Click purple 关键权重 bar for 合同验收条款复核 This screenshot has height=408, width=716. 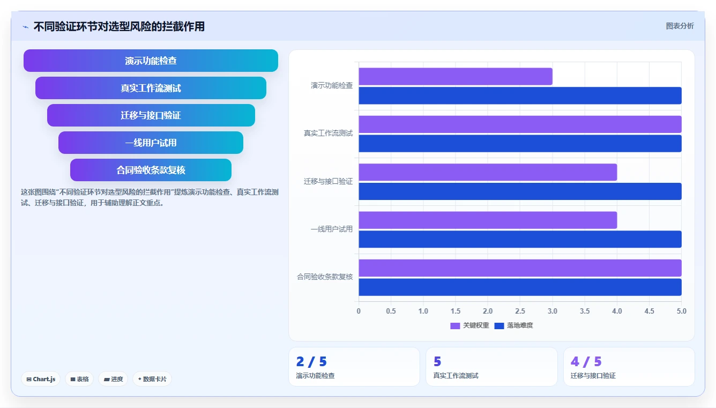(520, 268)
